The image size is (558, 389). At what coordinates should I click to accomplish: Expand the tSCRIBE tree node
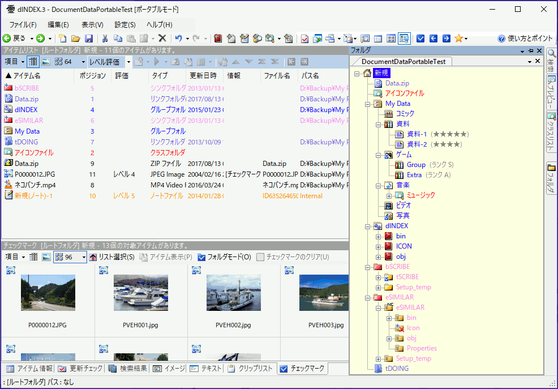point(378,277)
